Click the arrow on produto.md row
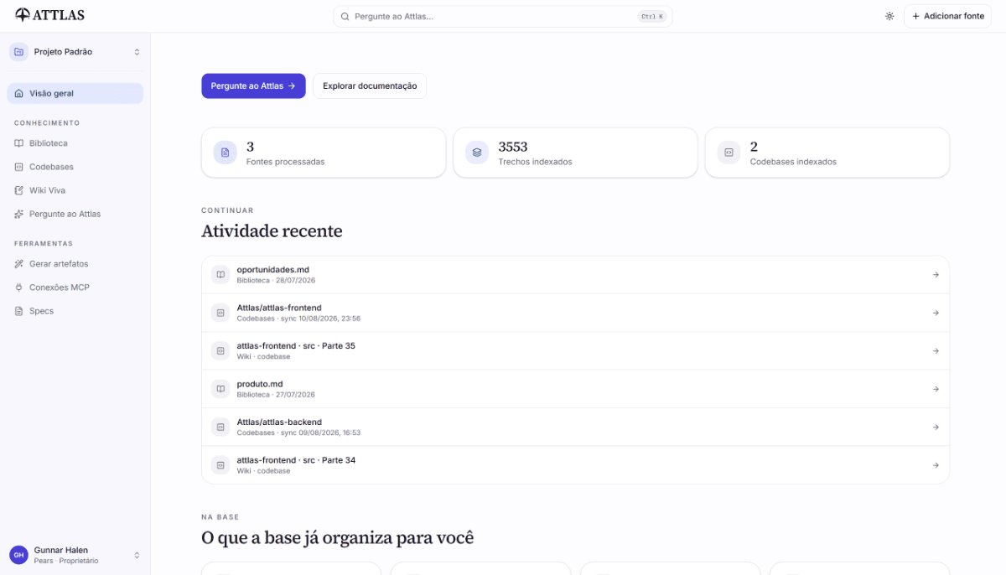 point(936,389)
